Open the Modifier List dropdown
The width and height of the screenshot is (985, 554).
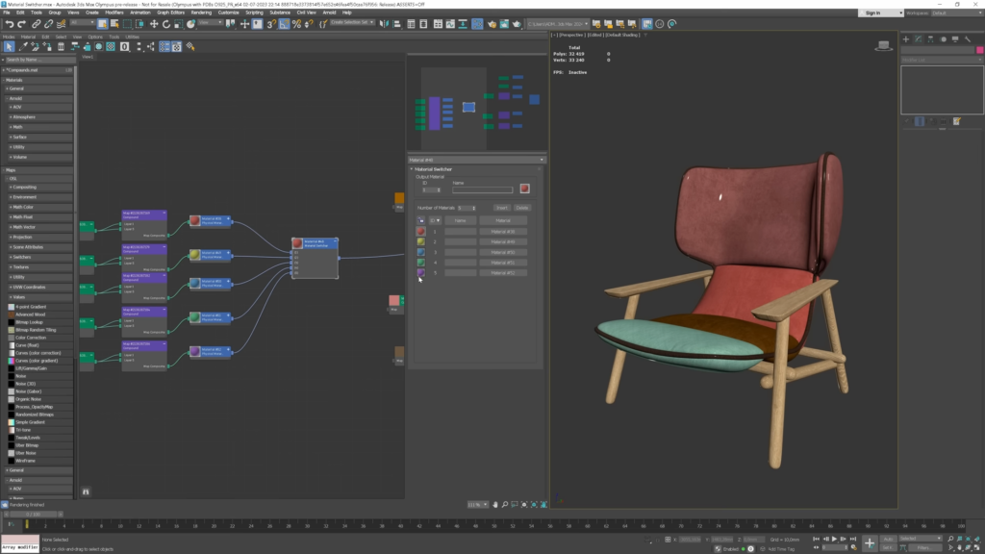942,60
